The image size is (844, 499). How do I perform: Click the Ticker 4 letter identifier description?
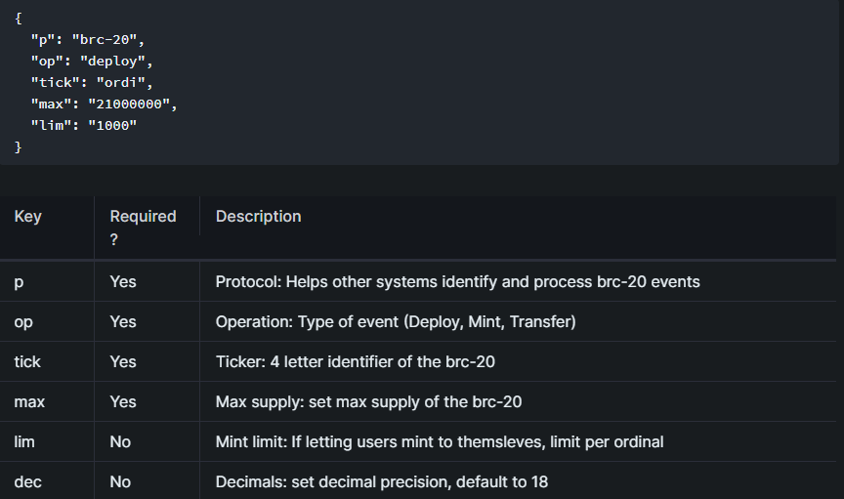(x=355, y=362)
